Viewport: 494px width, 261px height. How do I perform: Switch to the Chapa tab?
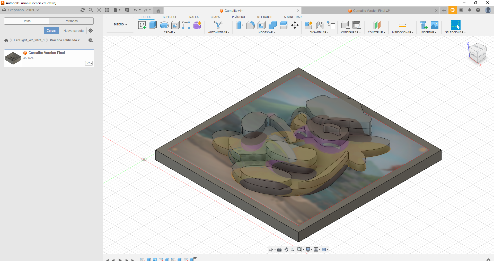coord(215,17)
